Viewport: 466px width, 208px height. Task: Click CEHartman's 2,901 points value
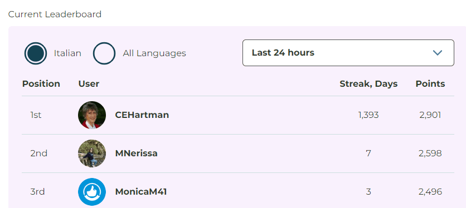[430, 115]
